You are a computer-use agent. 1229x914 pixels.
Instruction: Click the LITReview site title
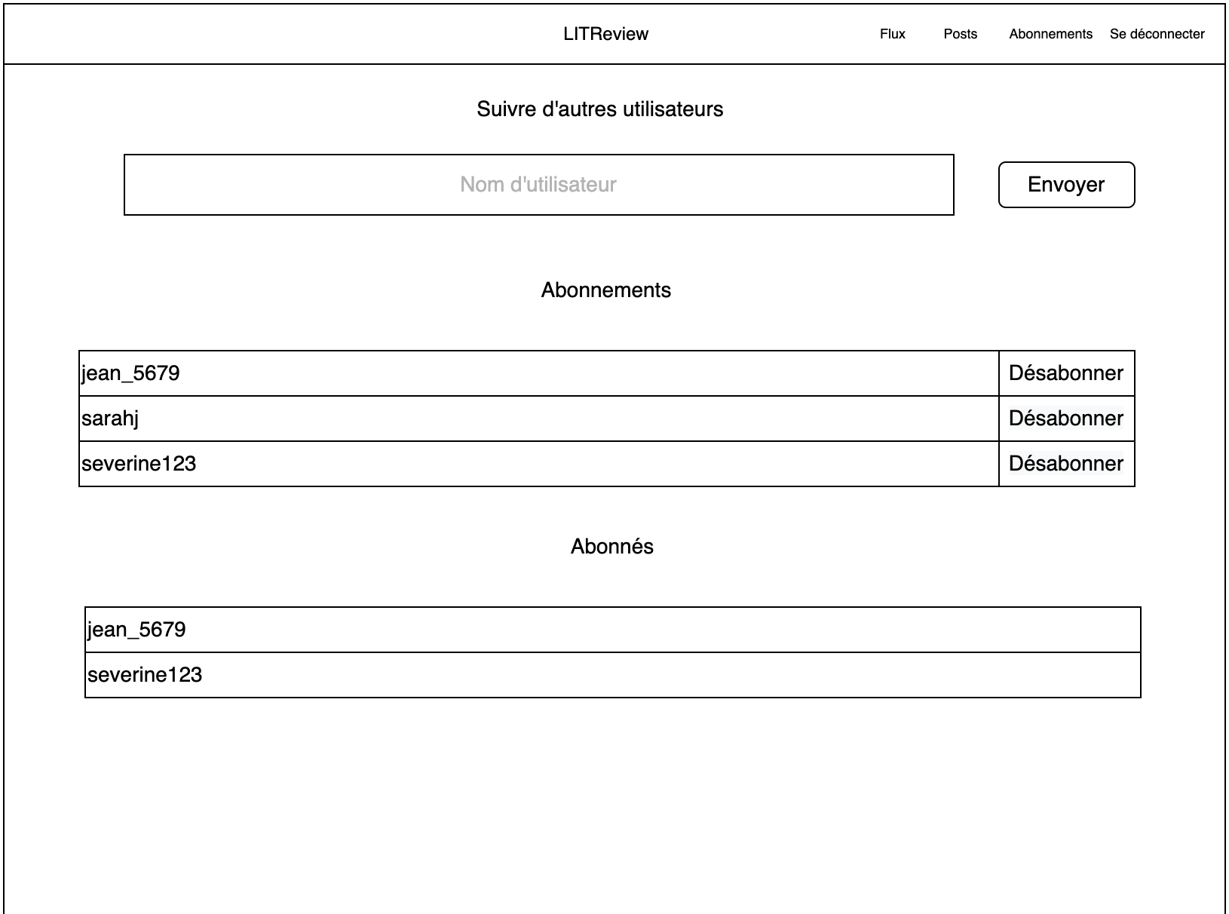(x=605, y=34)
